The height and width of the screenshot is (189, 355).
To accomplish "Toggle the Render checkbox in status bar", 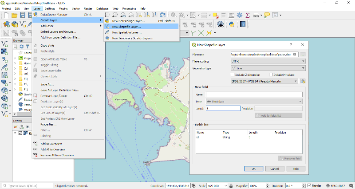I will (x=309, y=185).
